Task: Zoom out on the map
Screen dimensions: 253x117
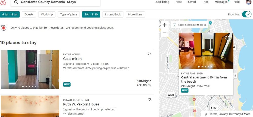Action: click(165, 33)
